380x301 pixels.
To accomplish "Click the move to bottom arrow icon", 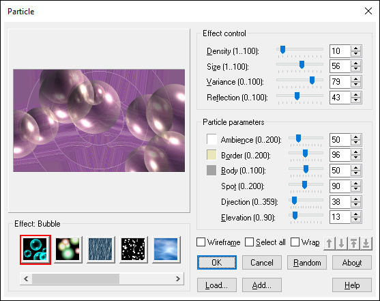I will tap(366, 243).
